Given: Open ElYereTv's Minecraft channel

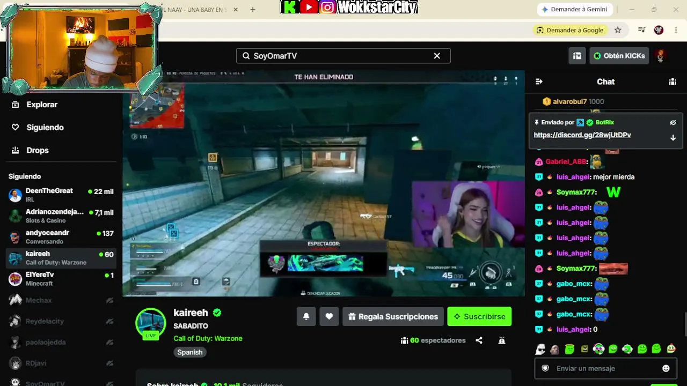Looking at the screenshot, I should [x=61, y=279].
